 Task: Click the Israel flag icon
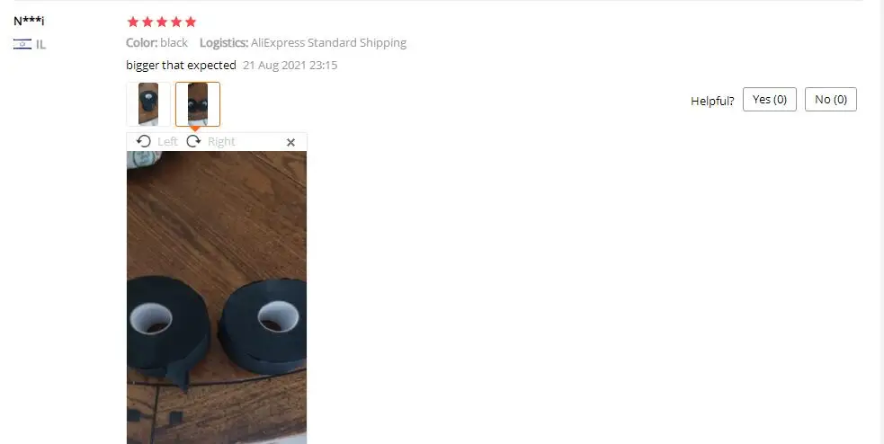pyautogui.click(x=22, y=44)
